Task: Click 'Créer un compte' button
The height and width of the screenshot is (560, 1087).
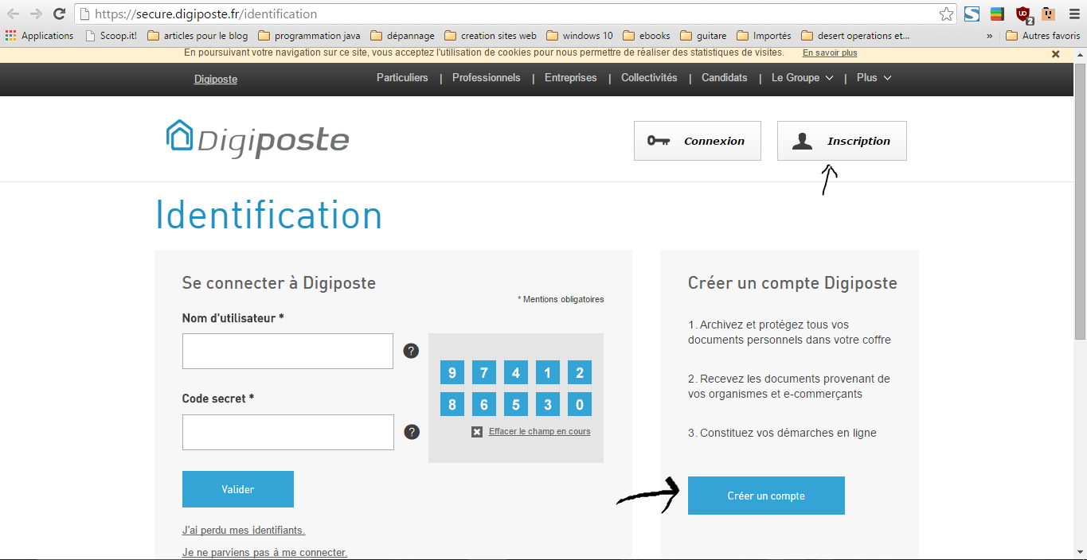Action: tap(766, 496)
